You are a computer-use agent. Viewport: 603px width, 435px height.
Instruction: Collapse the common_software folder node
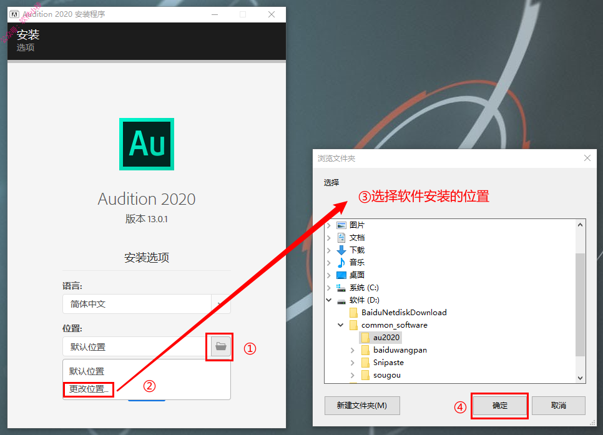[341, 325]
